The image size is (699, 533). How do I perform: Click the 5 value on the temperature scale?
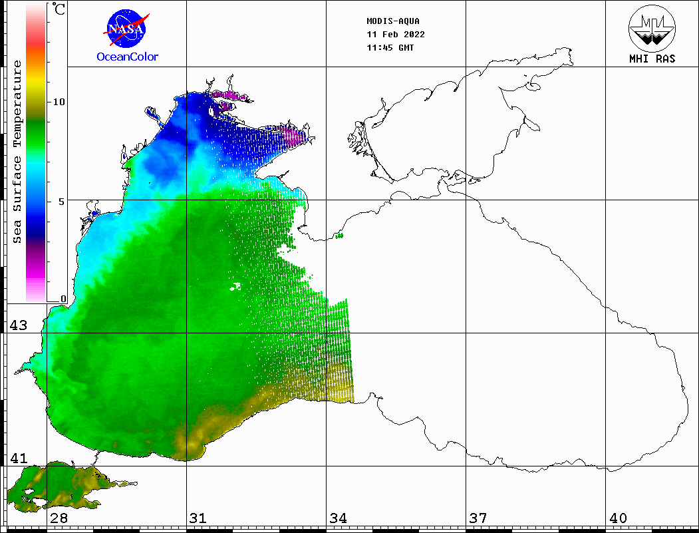pos(62,202)
